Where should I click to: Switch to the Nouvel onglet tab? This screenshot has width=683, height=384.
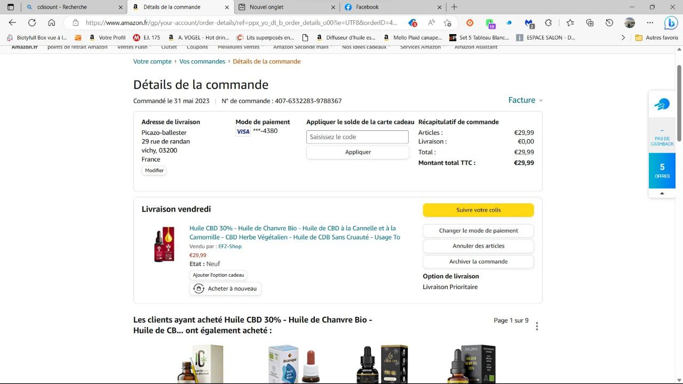point(288,7)
